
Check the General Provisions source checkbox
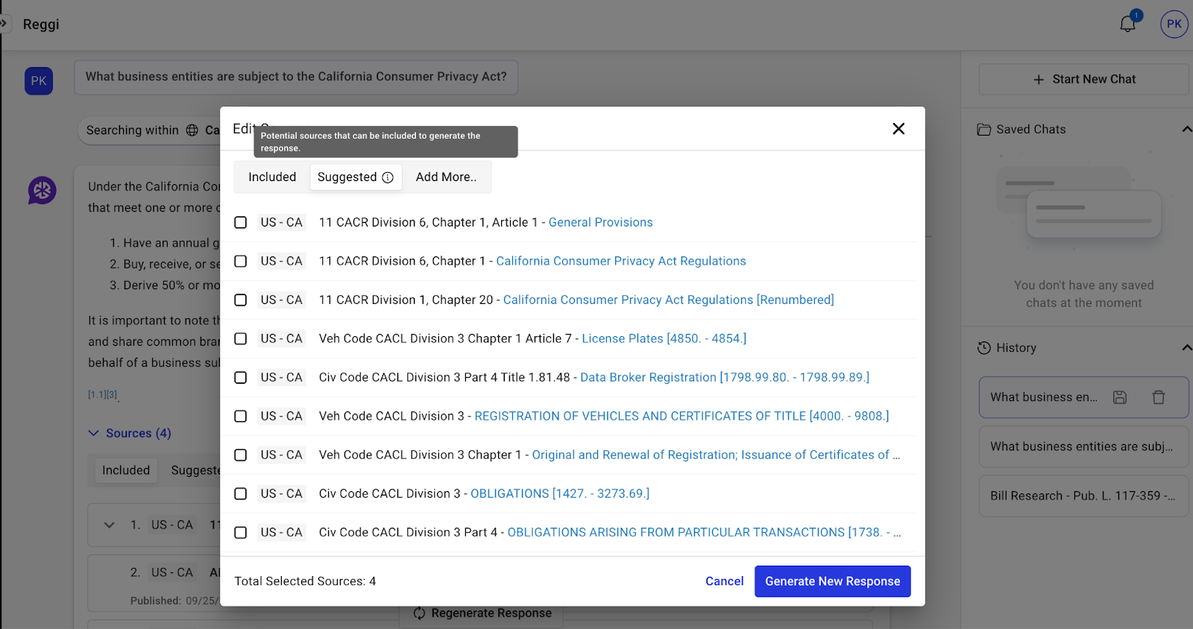pyautogui.click(x=240, y=223)
